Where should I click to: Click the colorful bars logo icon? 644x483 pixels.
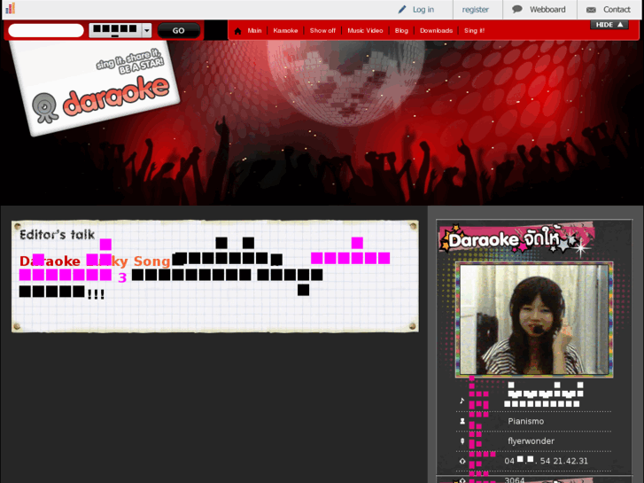pos(11,8)
